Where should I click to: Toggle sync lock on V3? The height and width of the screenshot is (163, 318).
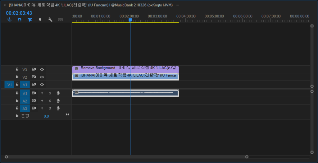coord(34,69)
